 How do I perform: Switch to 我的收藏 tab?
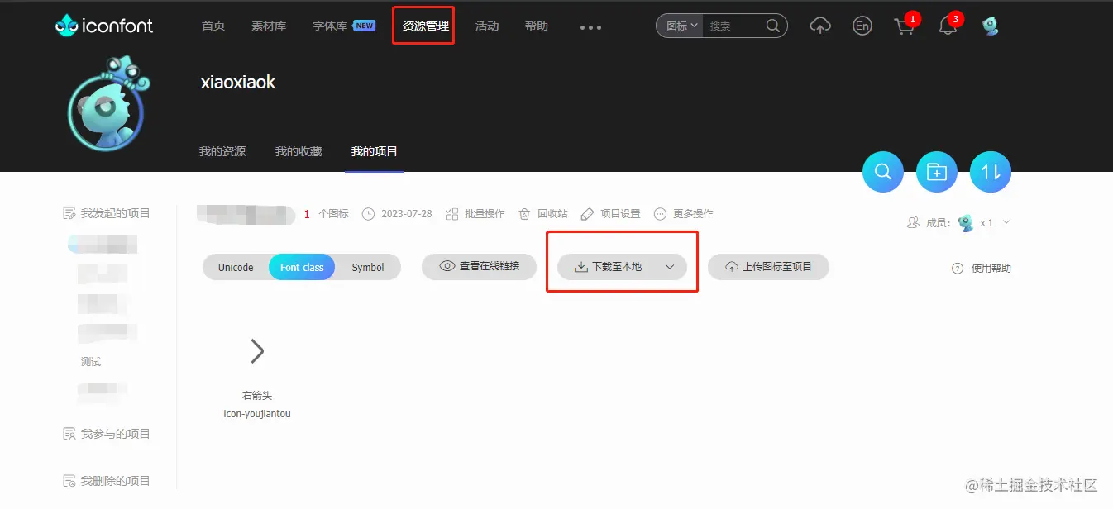click(x=299, y=151)
